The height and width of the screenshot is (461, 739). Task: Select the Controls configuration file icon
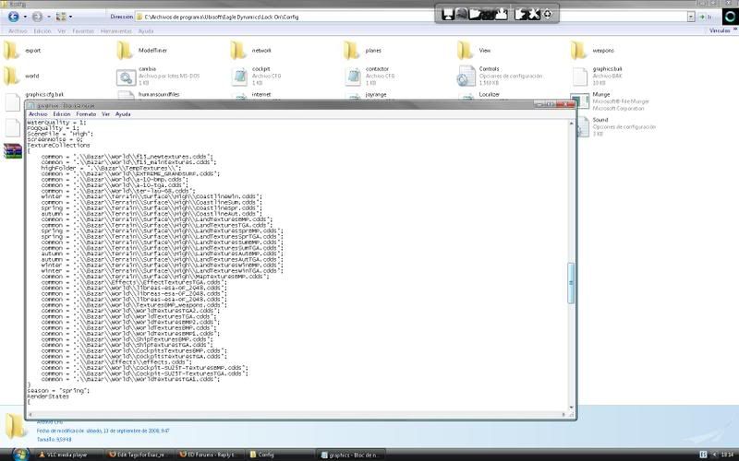[x=466, y=77]
